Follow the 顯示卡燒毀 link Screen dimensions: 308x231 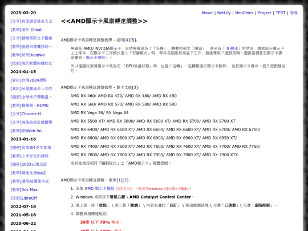96,58
